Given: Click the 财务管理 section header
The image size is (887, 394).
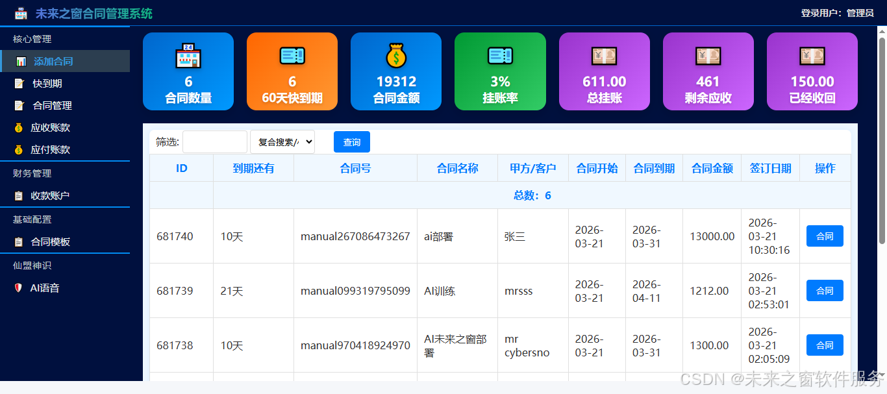Looking at the screenshot, I should coord(32,173).
